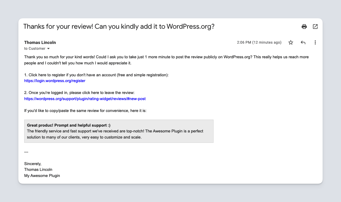This screenshot has height=202, width=341.
Task: Click the 2:06 PM timestamp
Action: 259,42
